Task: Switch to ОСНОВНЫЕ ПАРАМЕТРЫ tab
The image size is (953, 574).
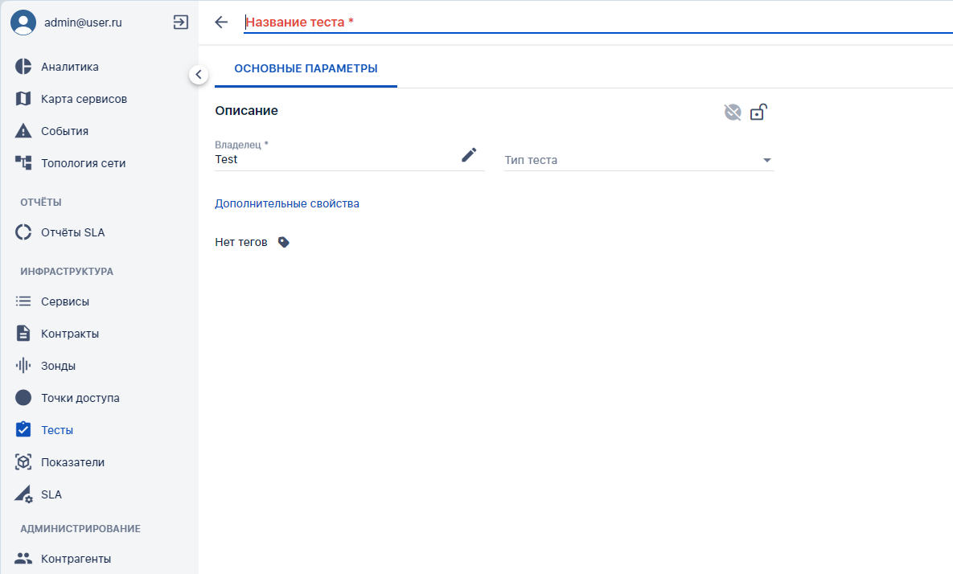Action: 306,68
